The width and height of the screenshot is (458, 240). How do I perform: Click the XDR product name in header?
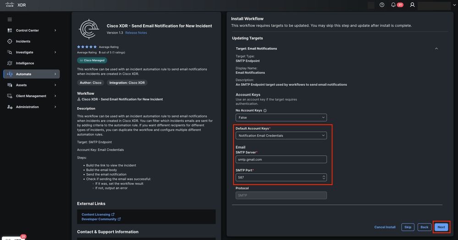pos(22,5)
